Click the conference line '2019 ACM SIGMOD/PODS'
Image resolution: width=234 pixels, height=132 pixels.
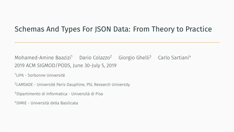(x=43, y=66)
